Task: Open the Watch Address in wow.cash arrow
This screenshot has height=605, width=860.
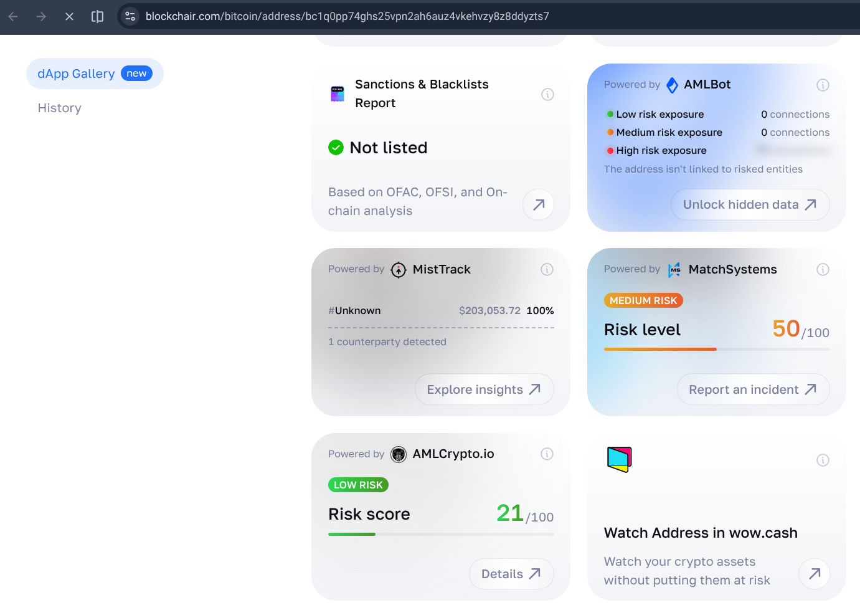Action: point(814,574)
